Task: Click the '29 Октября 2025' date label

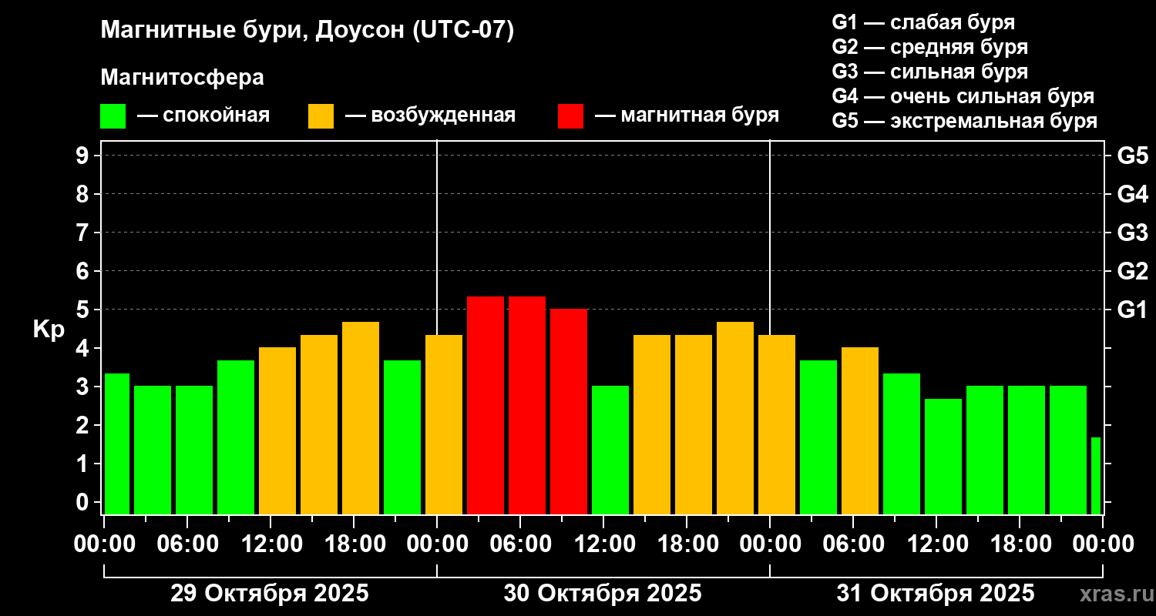Action: coord(270,594)
